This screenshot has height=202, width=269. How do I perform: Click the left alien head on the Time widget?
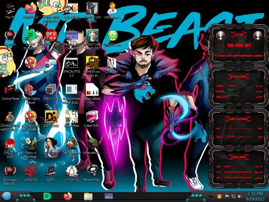coord(220,36)
